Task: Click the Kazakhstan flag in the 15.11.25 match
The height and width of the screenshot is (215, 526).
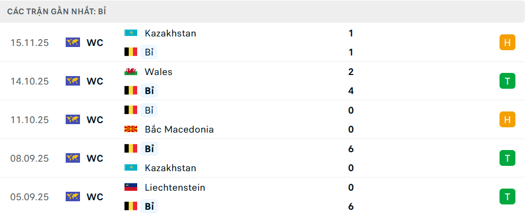Action: (130, 33)
